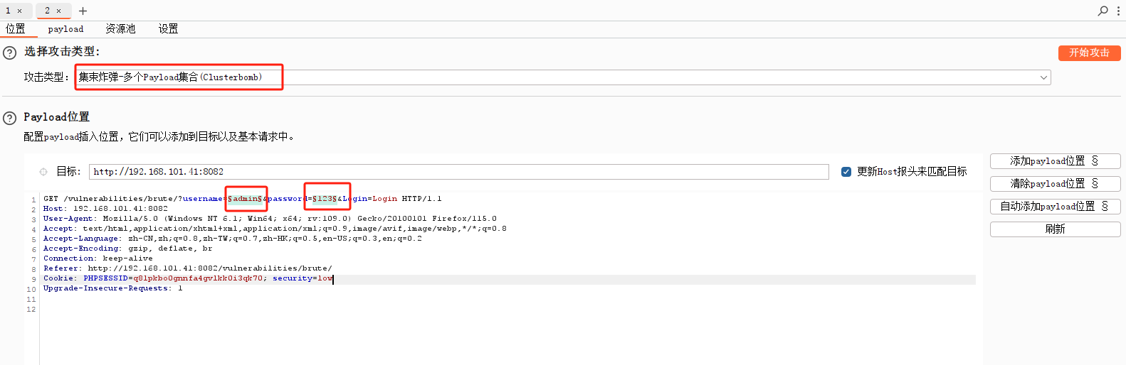Click 自动添加payload位置 § button

pos(1055,207)
